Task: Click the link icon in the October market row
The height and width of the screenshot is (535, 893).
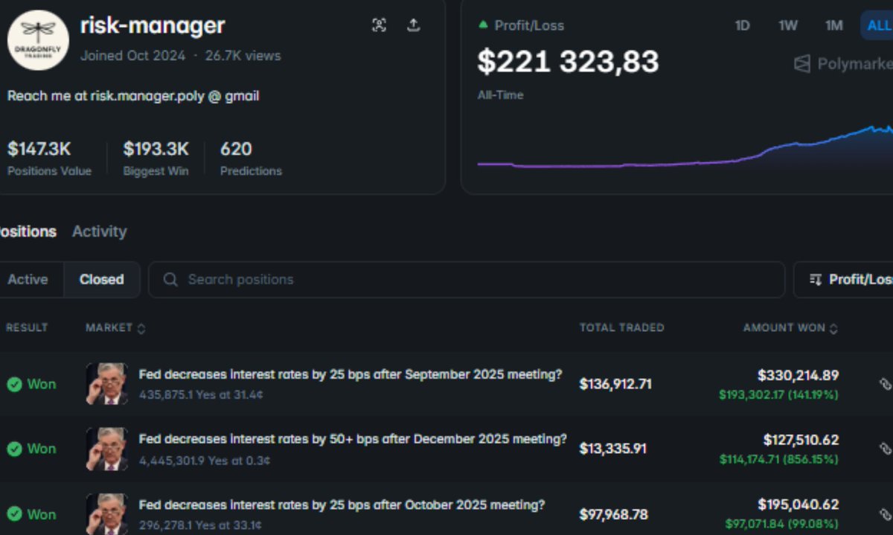Action: (x=885, y=514)
